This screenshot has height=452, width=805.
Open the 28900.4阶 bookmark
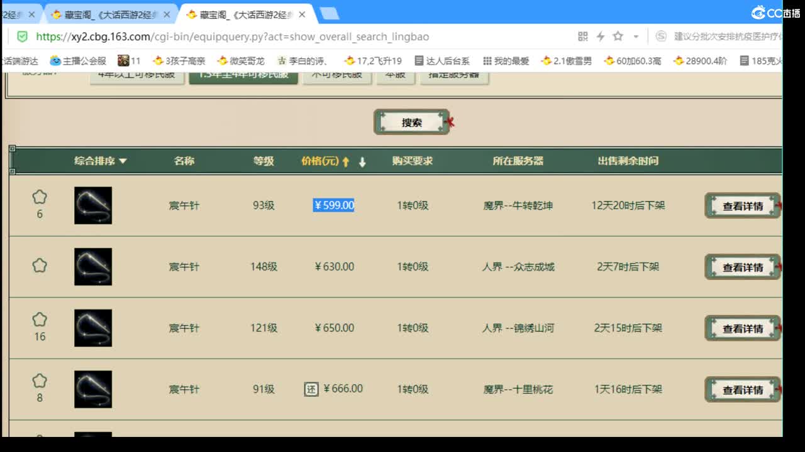[700, 61]
